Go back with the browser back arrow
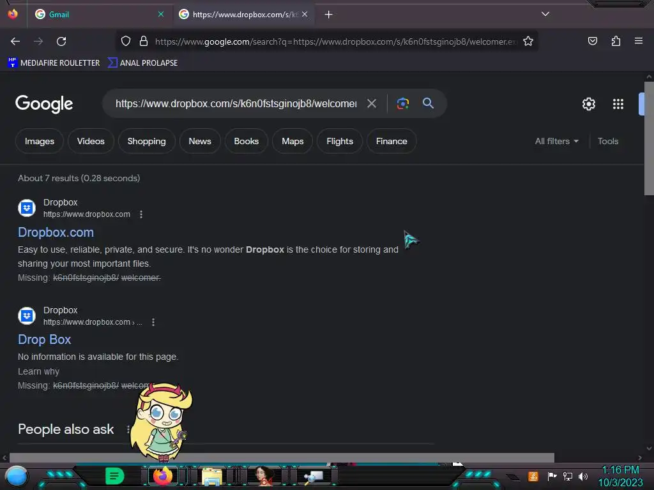The height and width of the screenshot is (490, 654). (x=15, y=41)
